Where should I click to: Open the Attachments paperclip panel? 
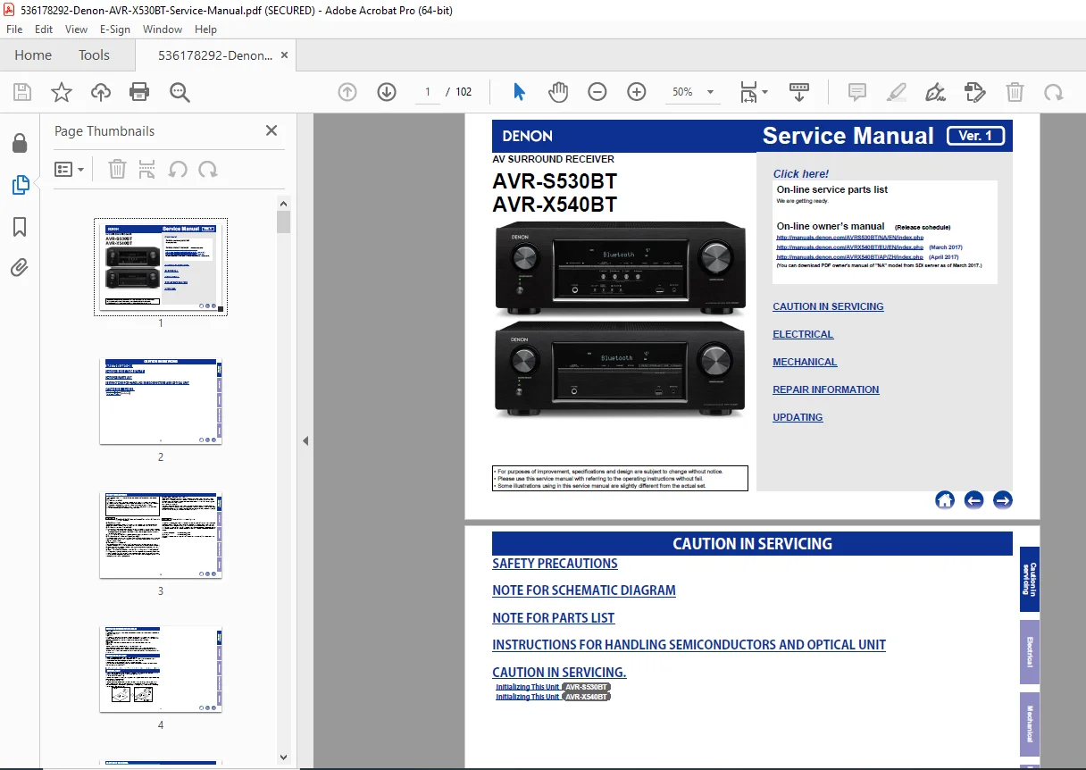tap(20, 267)
